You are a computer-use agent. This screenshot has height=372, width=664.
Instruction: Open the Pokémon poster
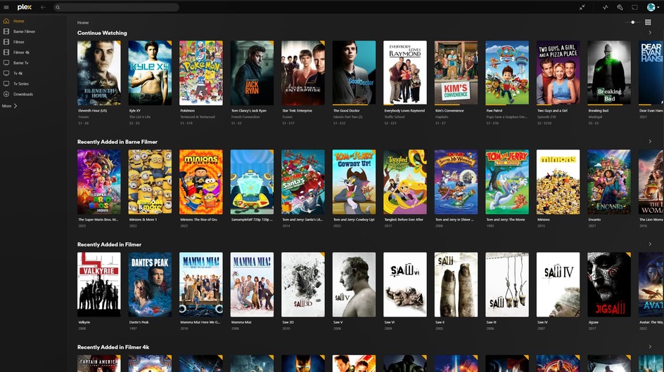200,73
